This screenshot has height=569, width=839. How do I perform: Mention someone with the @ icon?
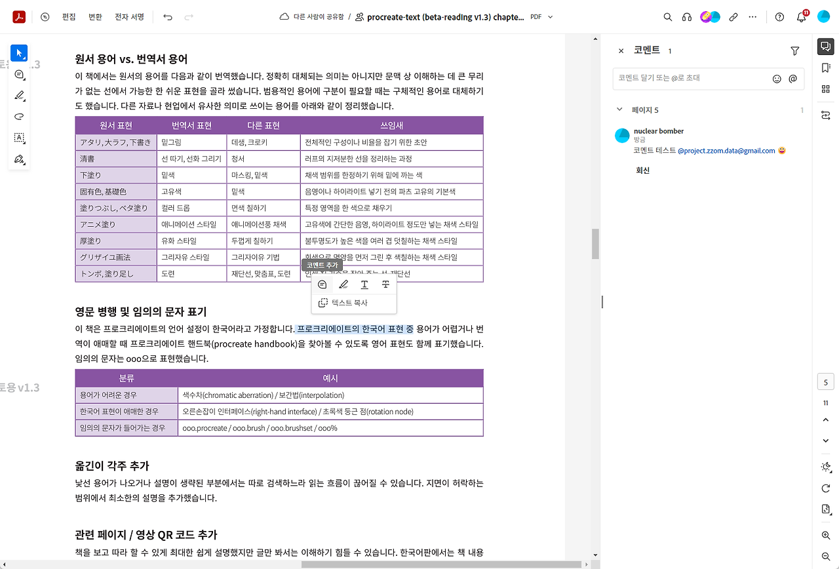point(792,79)
